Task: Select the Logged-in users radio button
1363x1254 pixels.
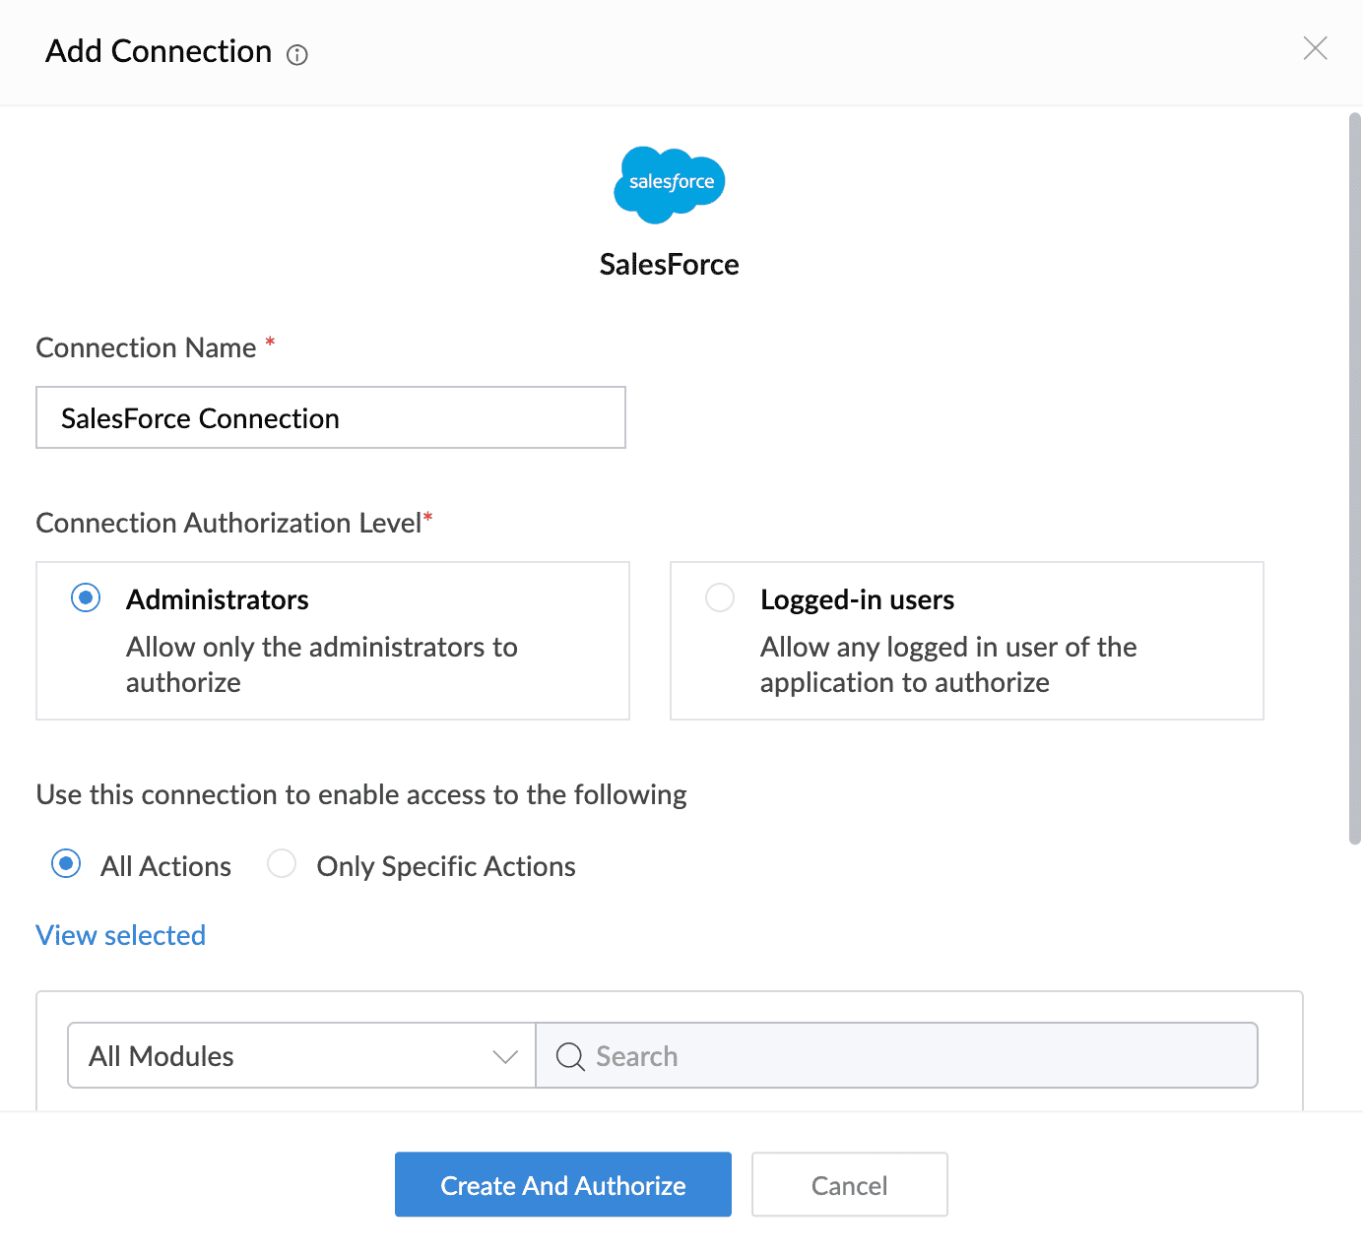Action: click(720, 597)
